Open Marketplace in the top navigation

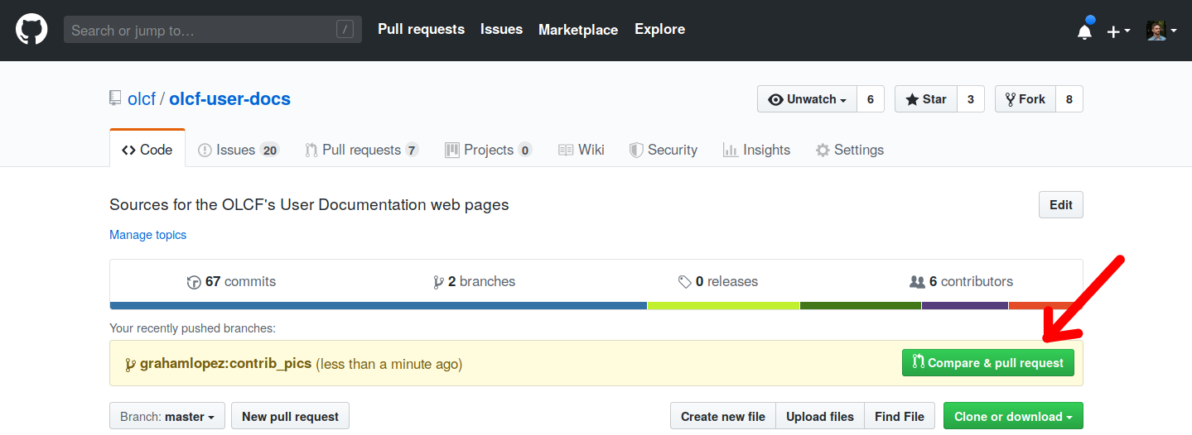[577, 30]
